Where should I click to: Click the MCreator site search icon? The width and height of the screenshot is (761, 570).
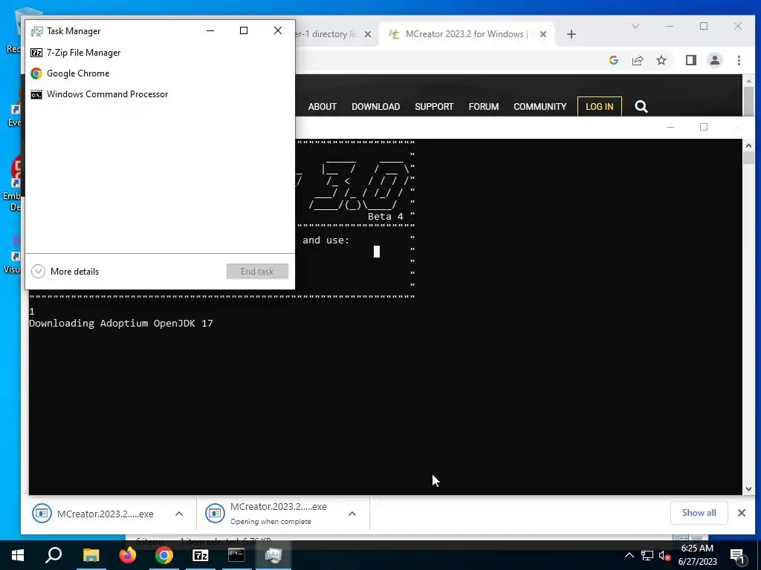pyautogui.click(x=641, y=107)
